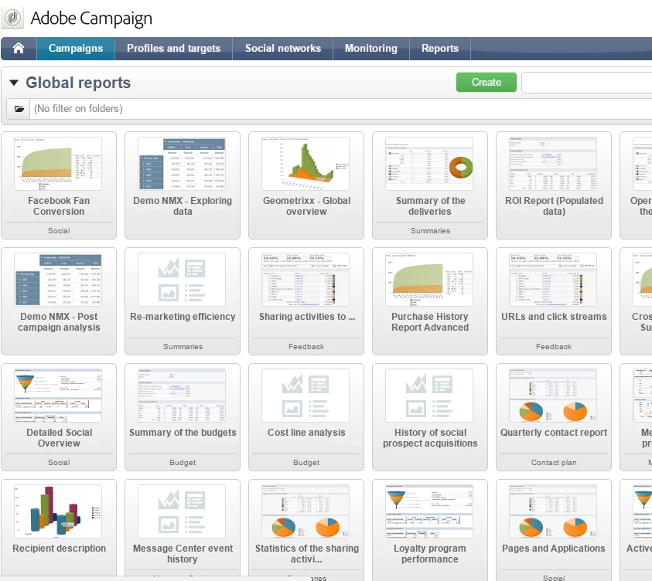Image resolution: width=652 pixels, height=581 pixels.
Task: Click Message Center event history placeholder icon
Action: click(182, 511)
